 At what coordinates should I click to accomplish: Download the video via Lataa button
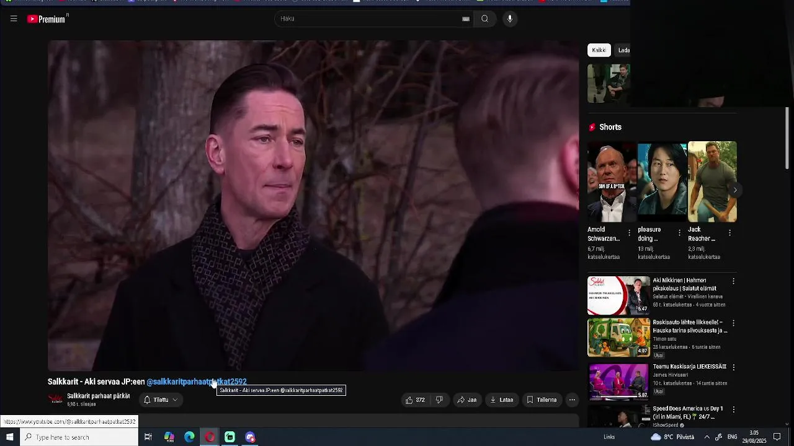(502, 400)
